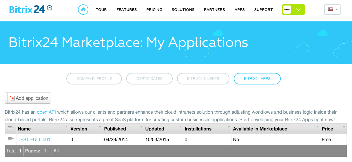Go to the home icon button
The image size is (352, 162).
click(83, 10)
